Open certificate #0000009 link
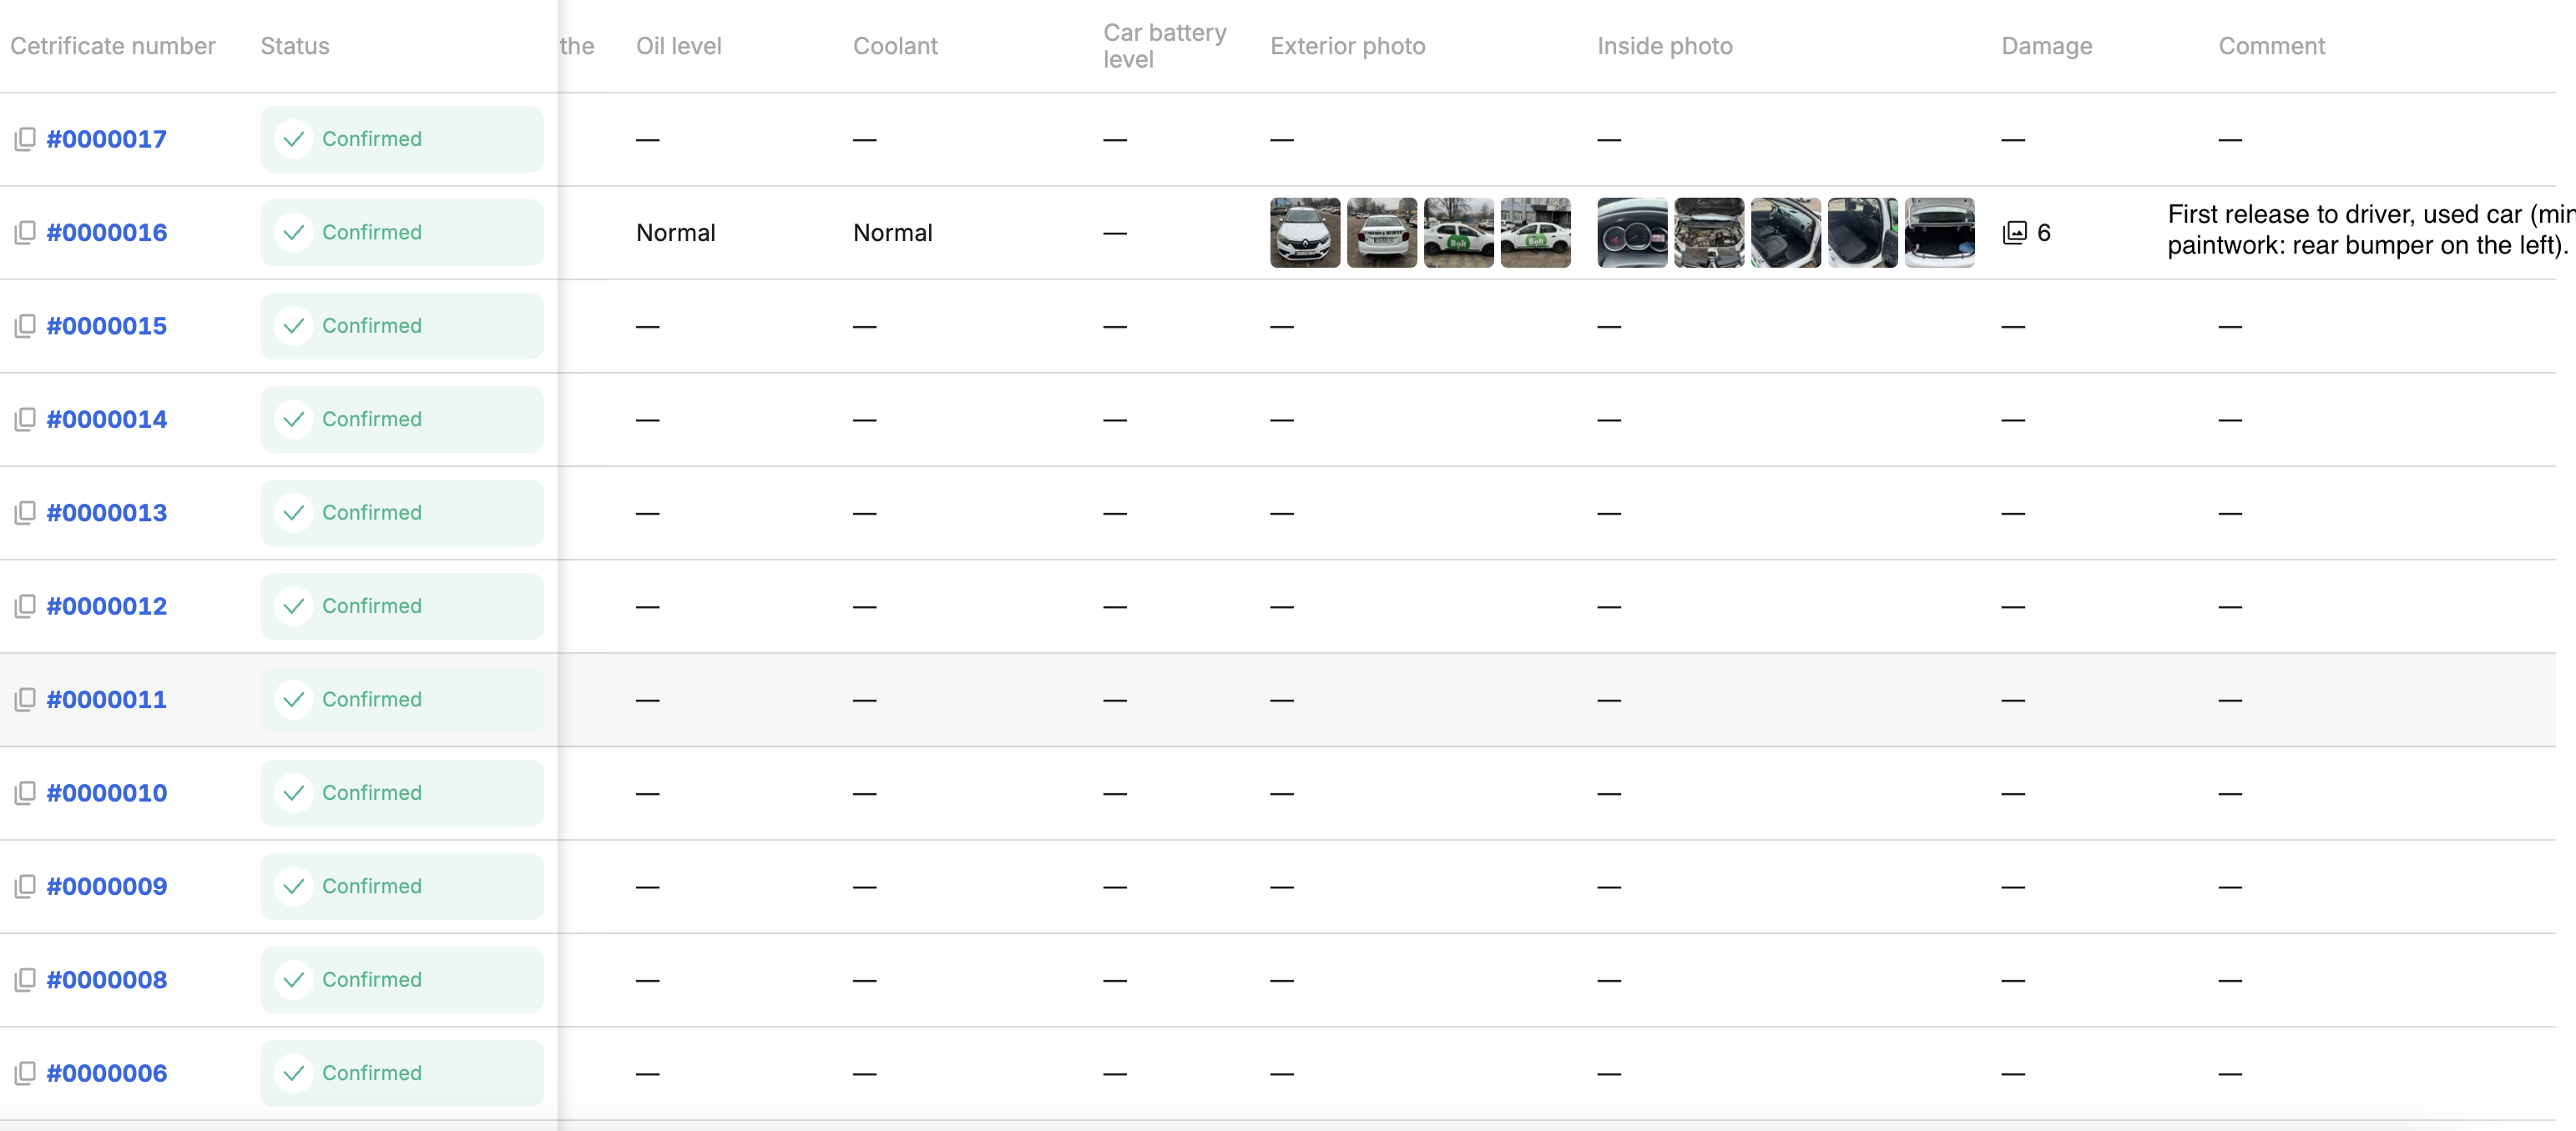2576x1131 pixels. tap(107, 887)
